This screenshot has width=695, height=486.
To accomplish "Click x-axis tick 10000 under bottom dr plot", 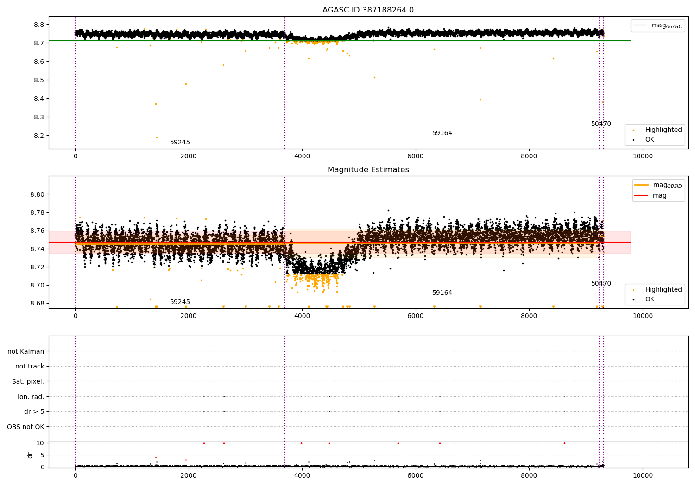I will point(643,475).
